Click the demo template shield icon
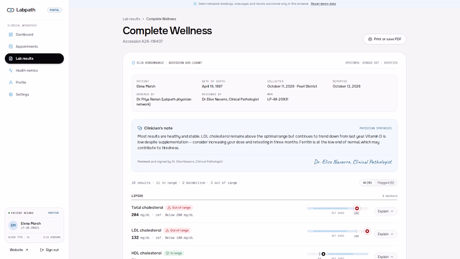 point(195,4)
